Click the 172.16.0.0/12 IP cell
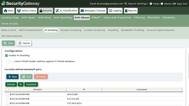189x106 pixels. coord(74,103)
